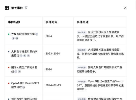Click the 事件概述 column header
This screenshot has width=136, height=100.
pyautogui.click(x=83, y=22)
